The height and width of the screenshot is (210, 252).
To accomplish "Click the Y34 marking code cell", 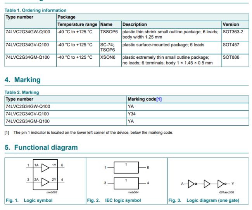I will click(x=133, y=114).
